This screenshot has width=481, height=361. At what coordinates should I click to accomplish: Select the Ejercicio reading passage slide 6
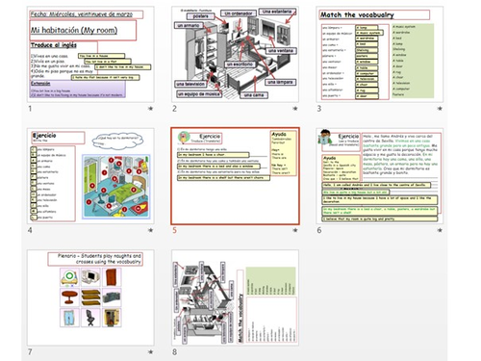pyautogui.click(x=380, y=176)
